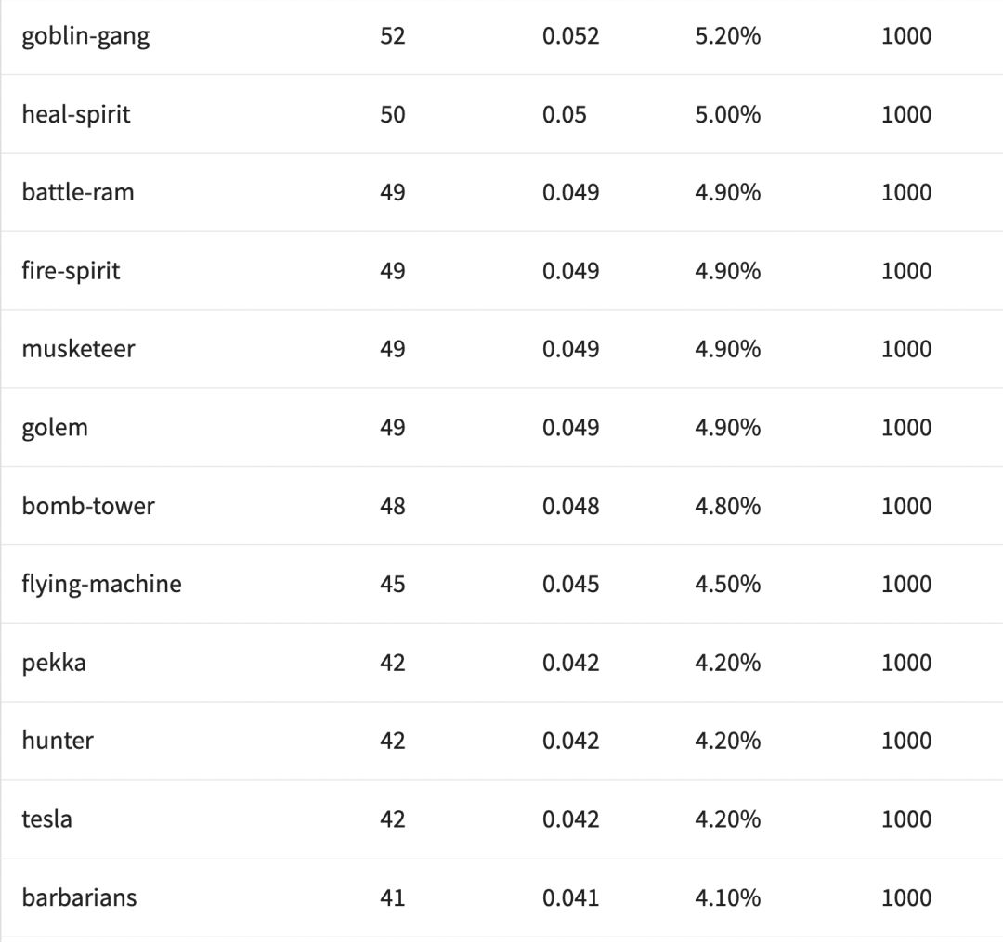Click the 5.20% percentage cell

coord(727,36)
